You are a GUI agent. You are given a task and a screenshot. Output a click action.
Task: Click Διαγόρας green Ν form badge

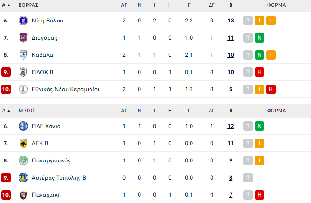[x=260, y=38]
